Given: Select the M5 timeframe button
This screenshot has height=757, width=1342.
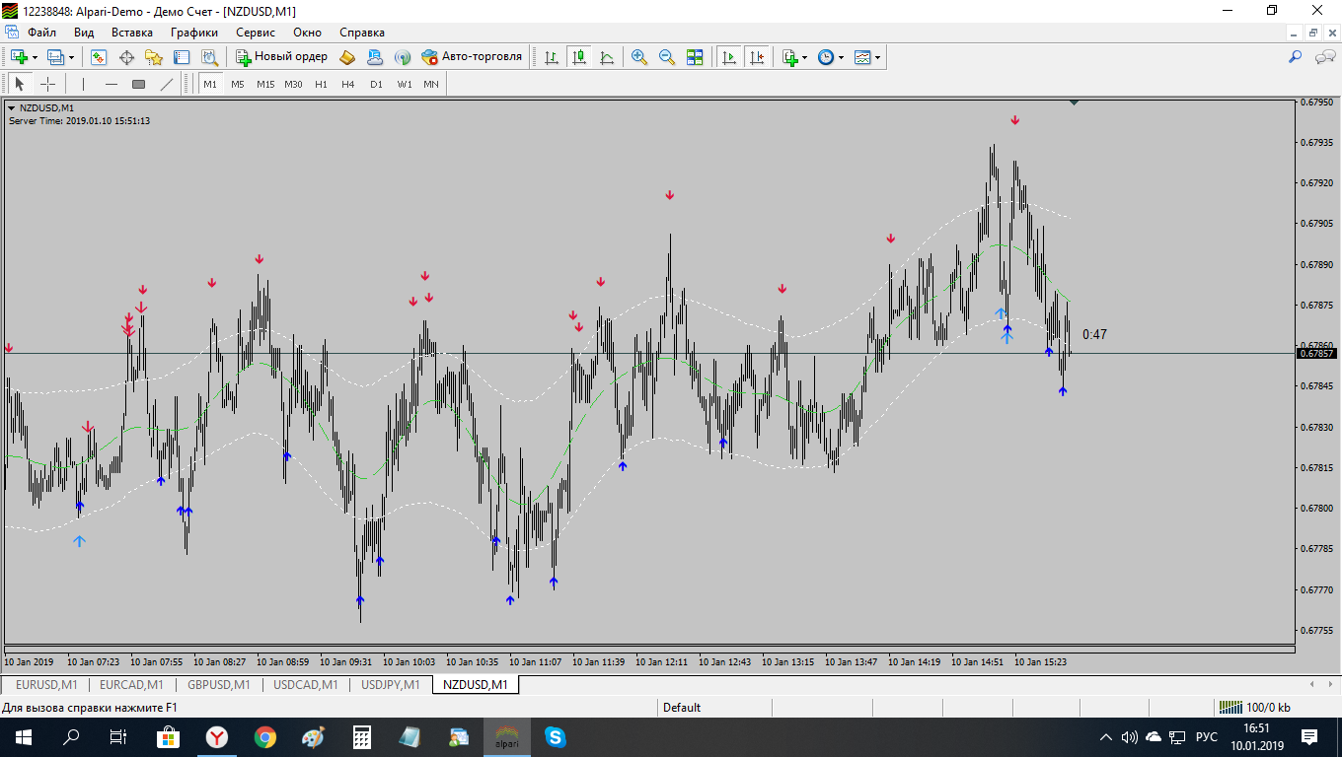Looking at the screenshot, I should pyautogui.click(x=238, y=84).
